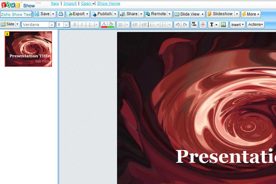Edit the presentation name field
Image resolution: width=276 pixels, height=184 pixels.
[x=16, y=14]
